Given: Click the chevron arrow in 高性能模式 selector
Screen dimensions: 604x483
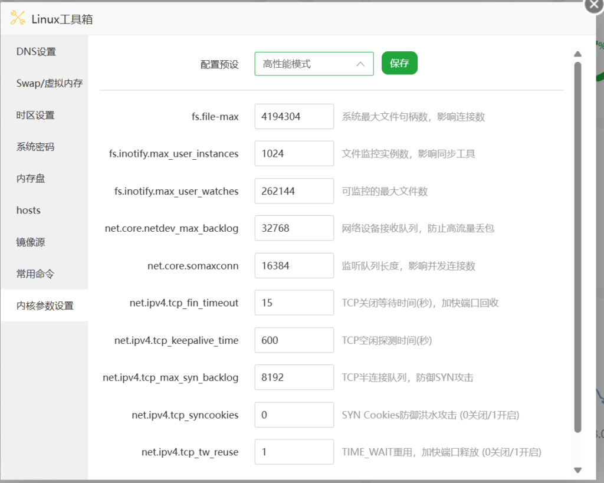Looking at the screenshot, I should tap(360, 64).
